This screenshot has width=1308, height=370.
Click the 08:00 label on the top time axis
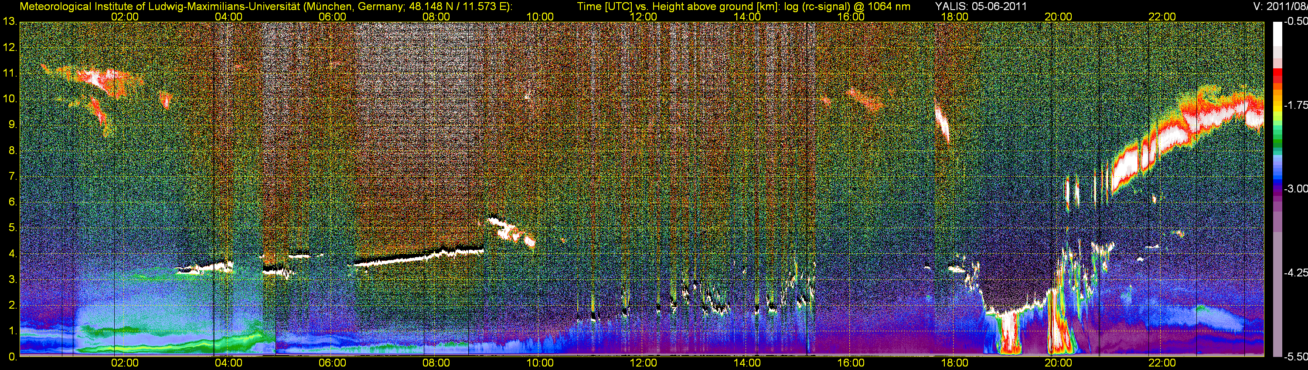click(436, 17)
